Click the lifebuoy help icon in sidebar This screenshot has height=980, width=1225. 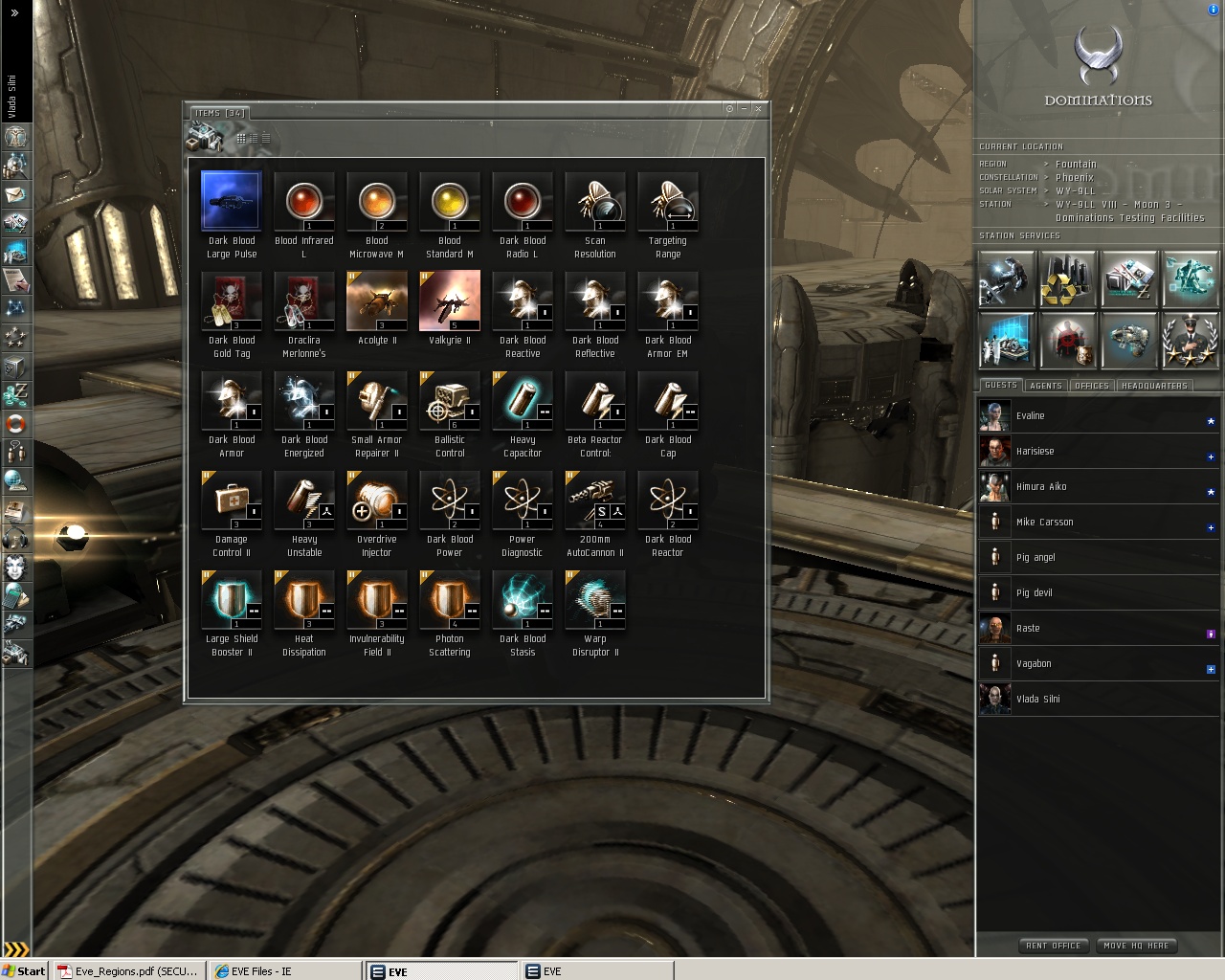click(x=16, y=424)
